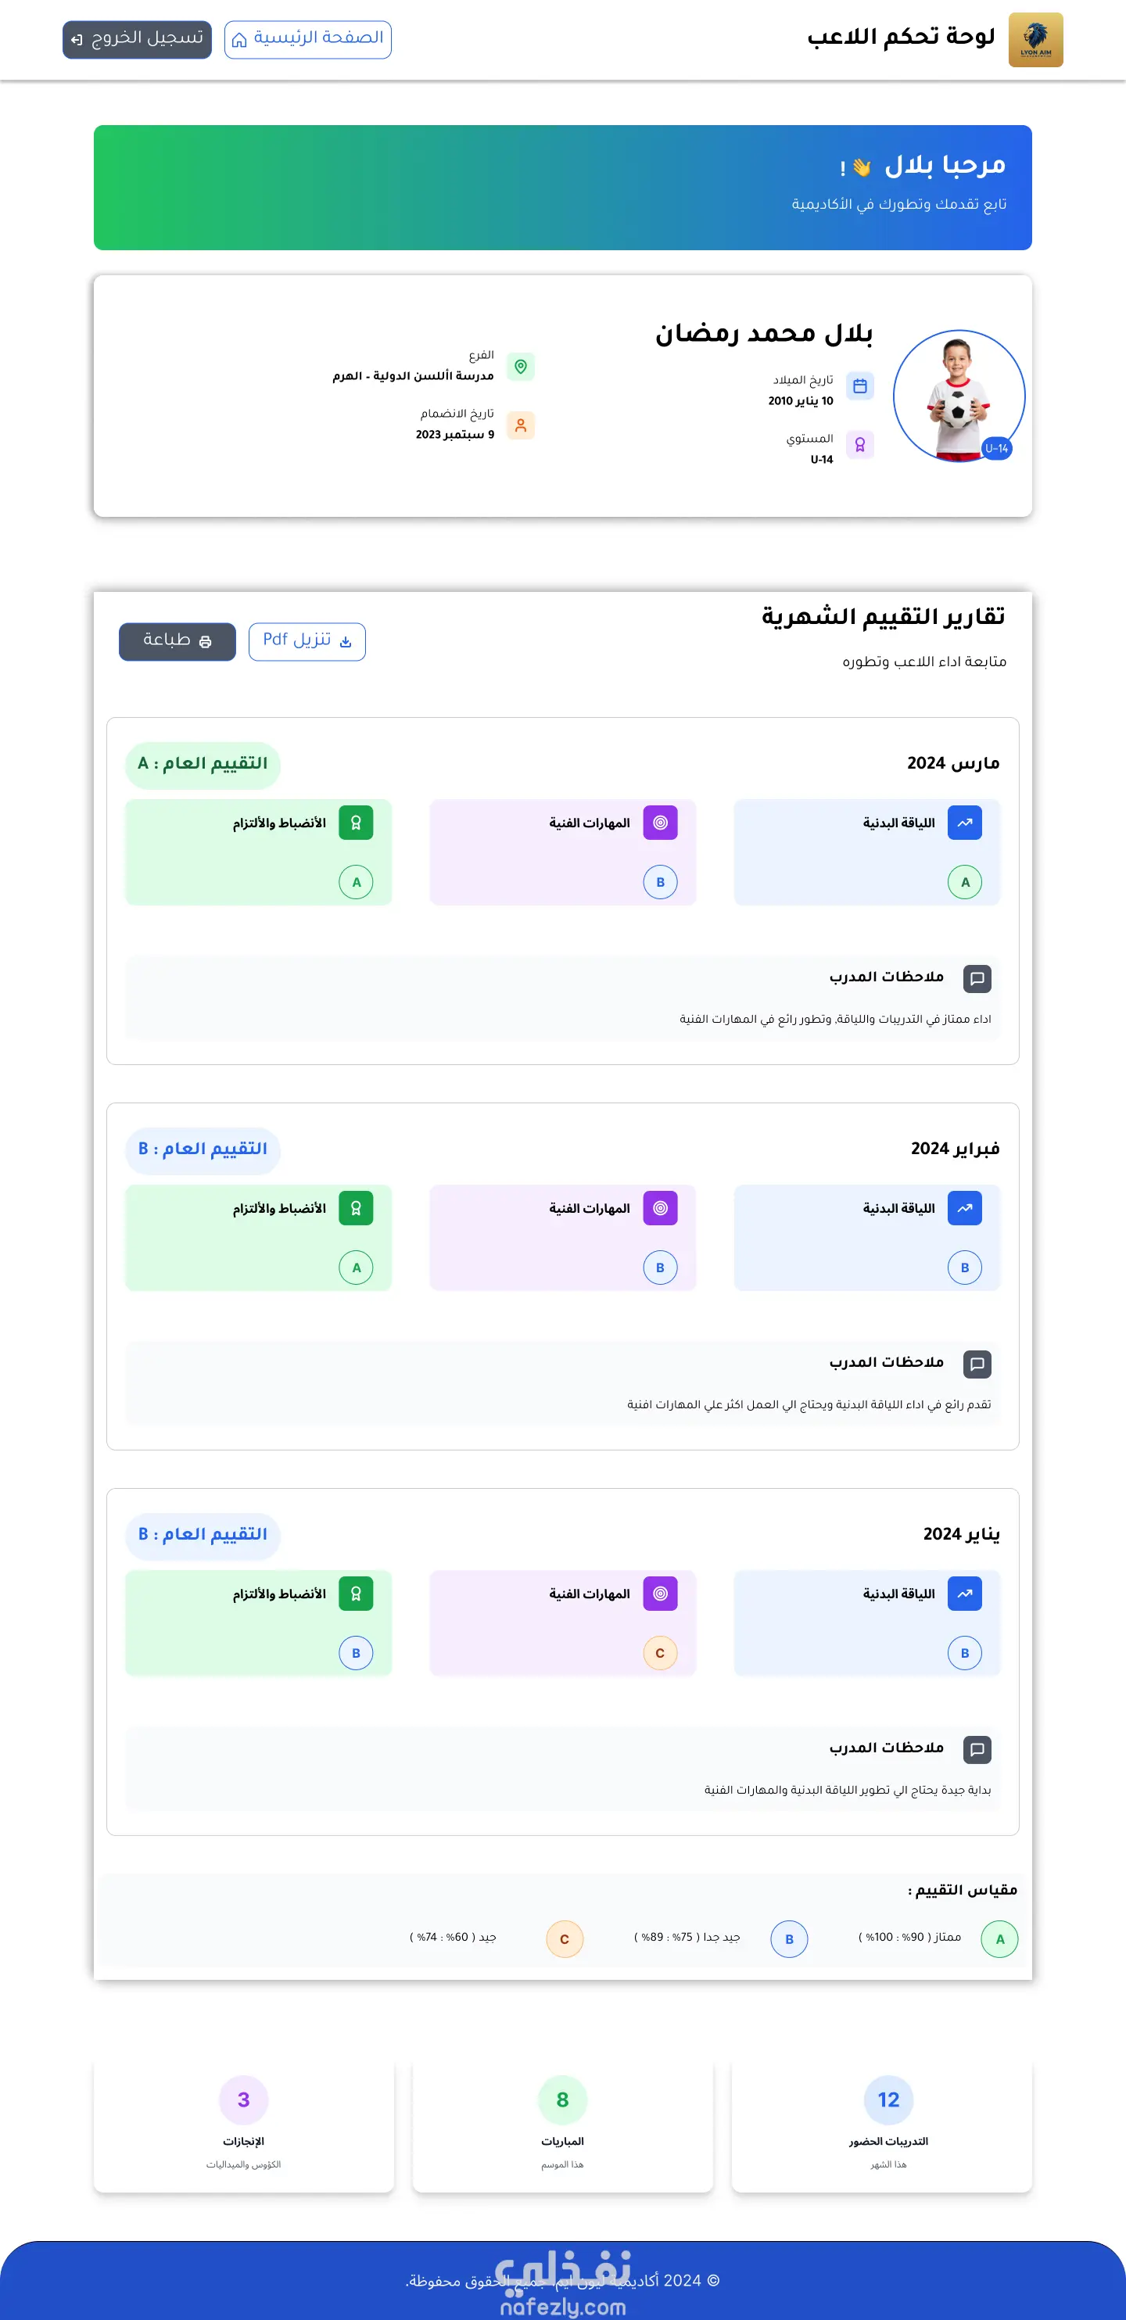Open the 3 achievements card
Screen dimensions: 1126x2320
pos(243,2125)
